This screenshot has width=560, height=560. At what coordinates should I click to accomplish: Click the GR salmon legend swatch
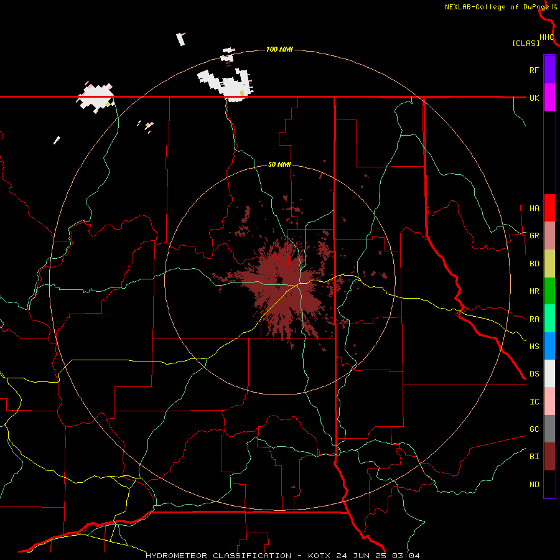549,236
